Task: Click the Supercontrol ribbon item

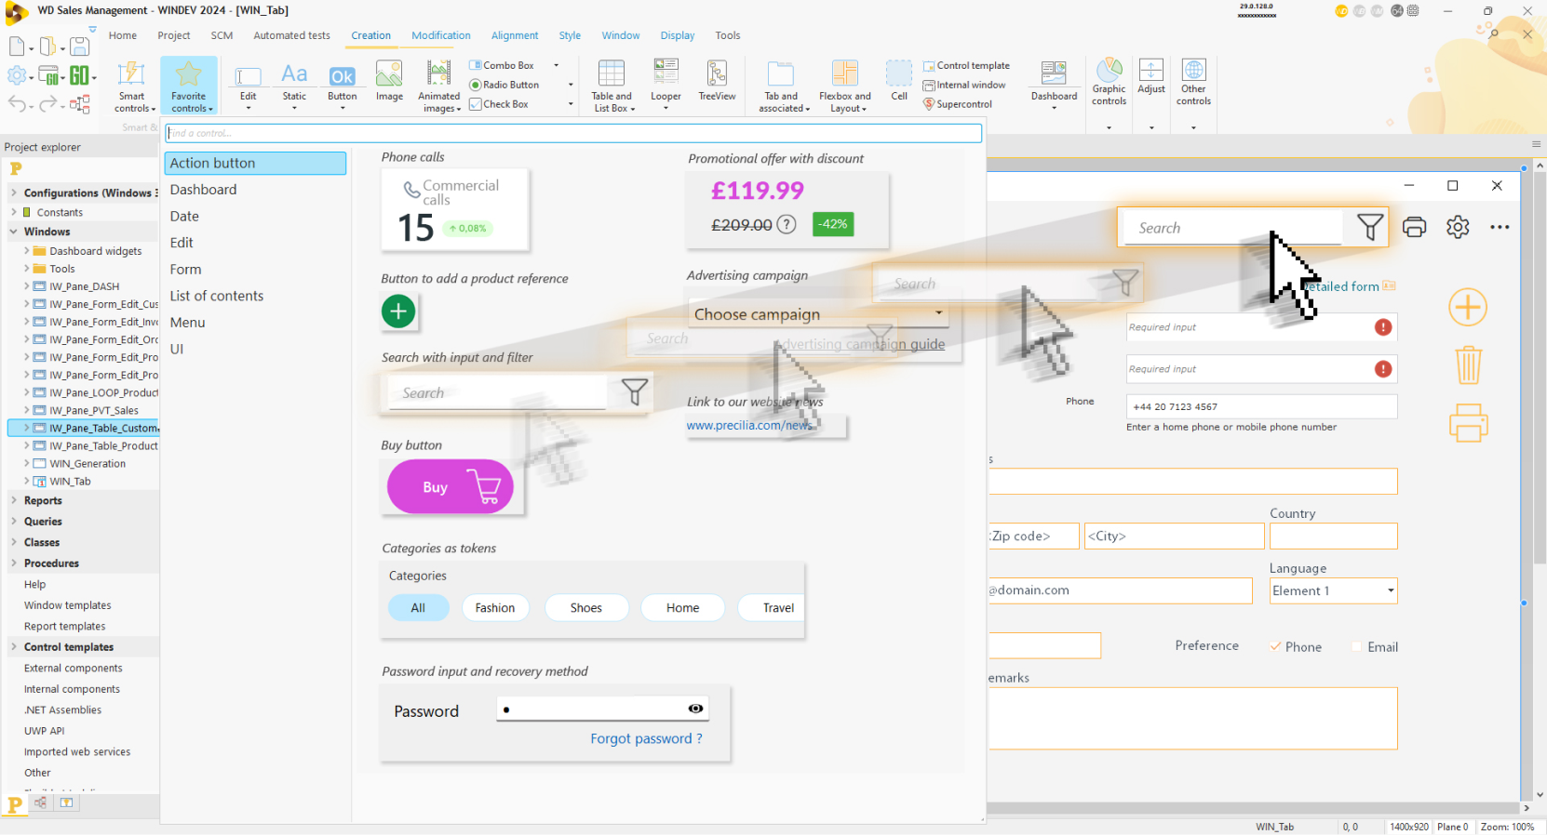Action: click(x=958, y=104)
